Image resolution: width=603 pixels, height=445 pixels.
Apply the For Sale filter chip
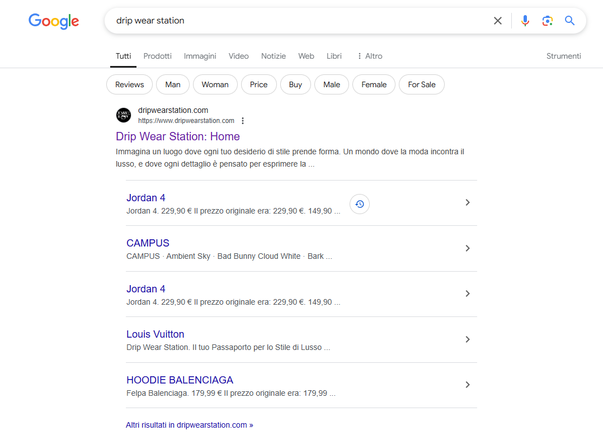click(x=422, y=84)
